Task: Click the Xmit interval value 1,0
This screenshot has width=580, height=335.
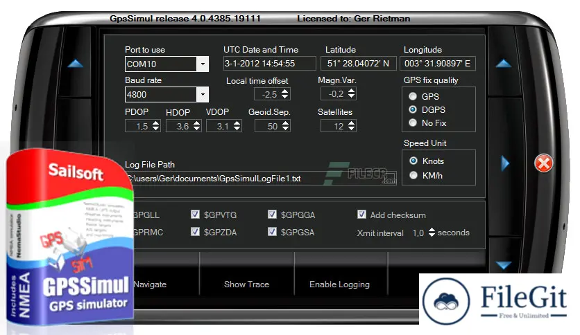Action: coord(418,233)
